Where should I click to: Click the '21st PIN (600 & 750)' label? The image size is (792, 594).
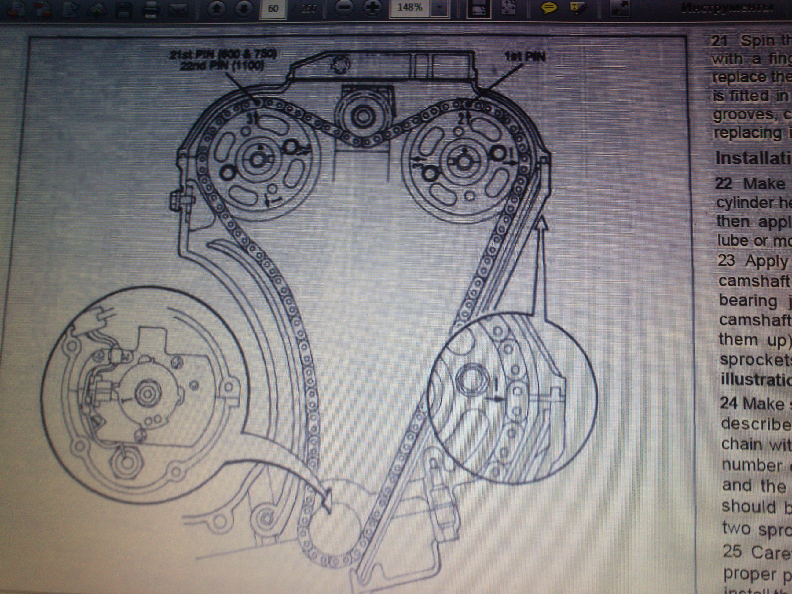(x=223, y=54)
